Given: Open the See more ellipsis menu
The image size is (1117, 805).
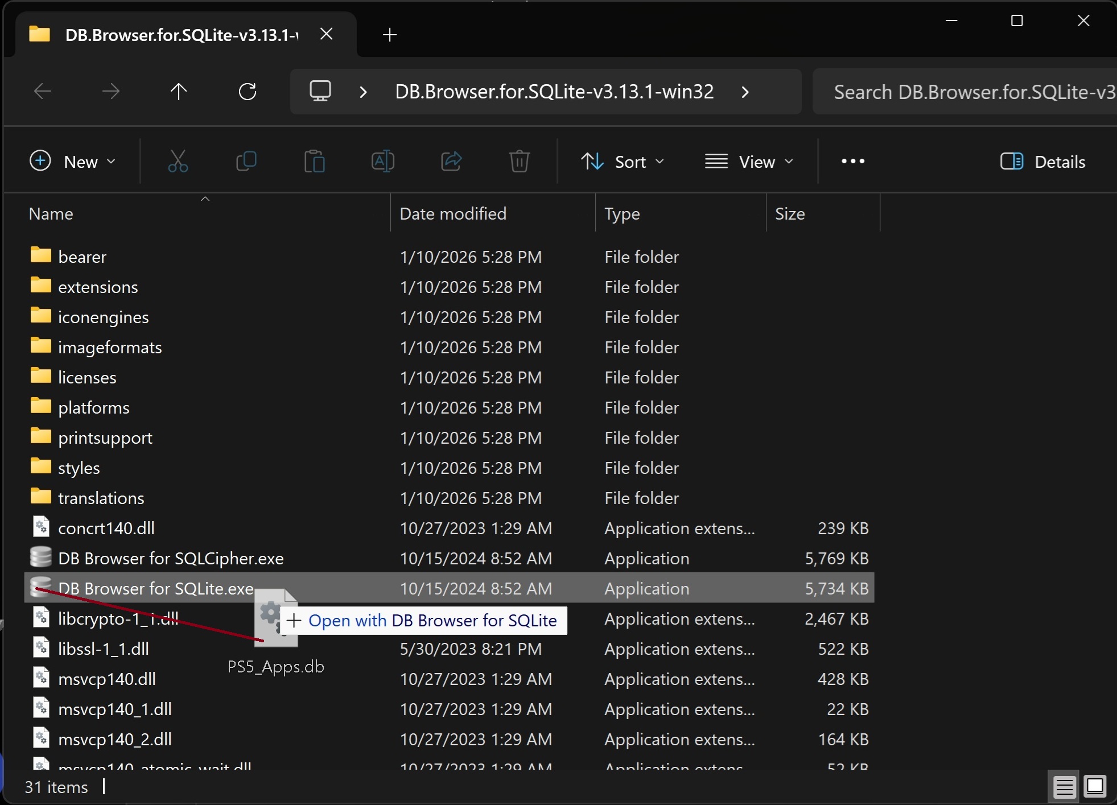Looking at the screenshot, I should tap(853, 162).
